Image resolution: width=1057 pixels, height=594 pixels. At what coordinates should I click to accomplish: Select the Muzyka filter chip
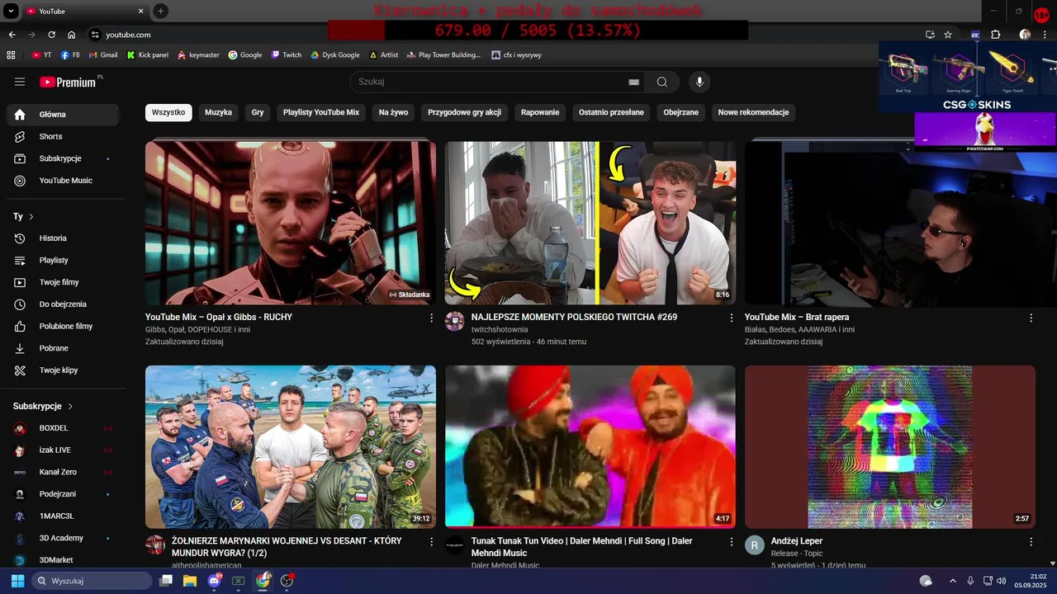pyautogui.click(x=219, y=112)
